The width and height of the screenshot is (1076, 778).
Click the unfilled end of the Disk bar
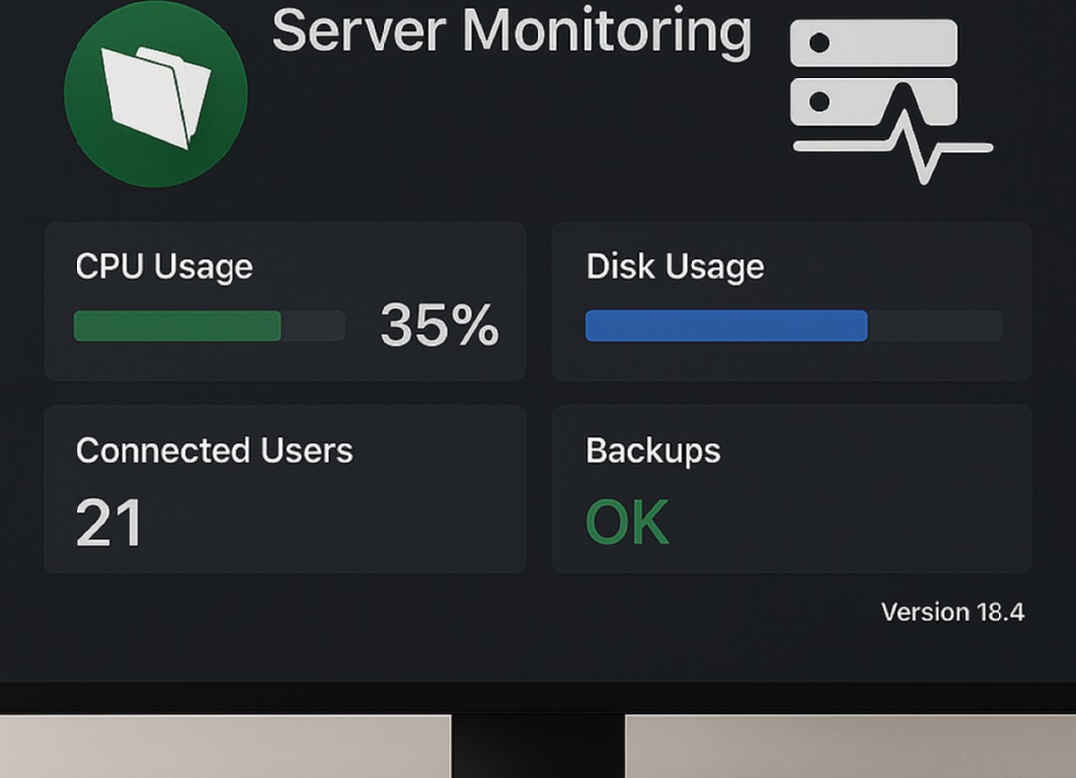935,326
